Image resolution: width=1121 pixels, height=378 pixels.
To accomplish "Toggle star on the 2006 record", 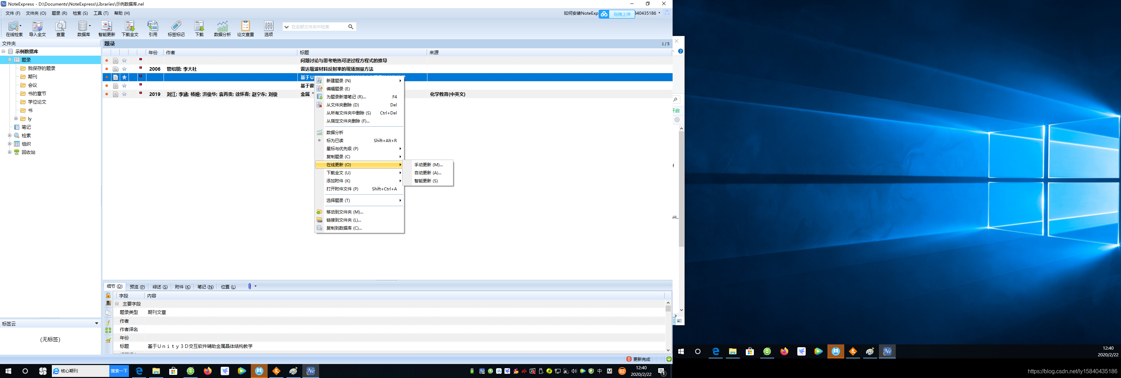I will coord(124,69).
